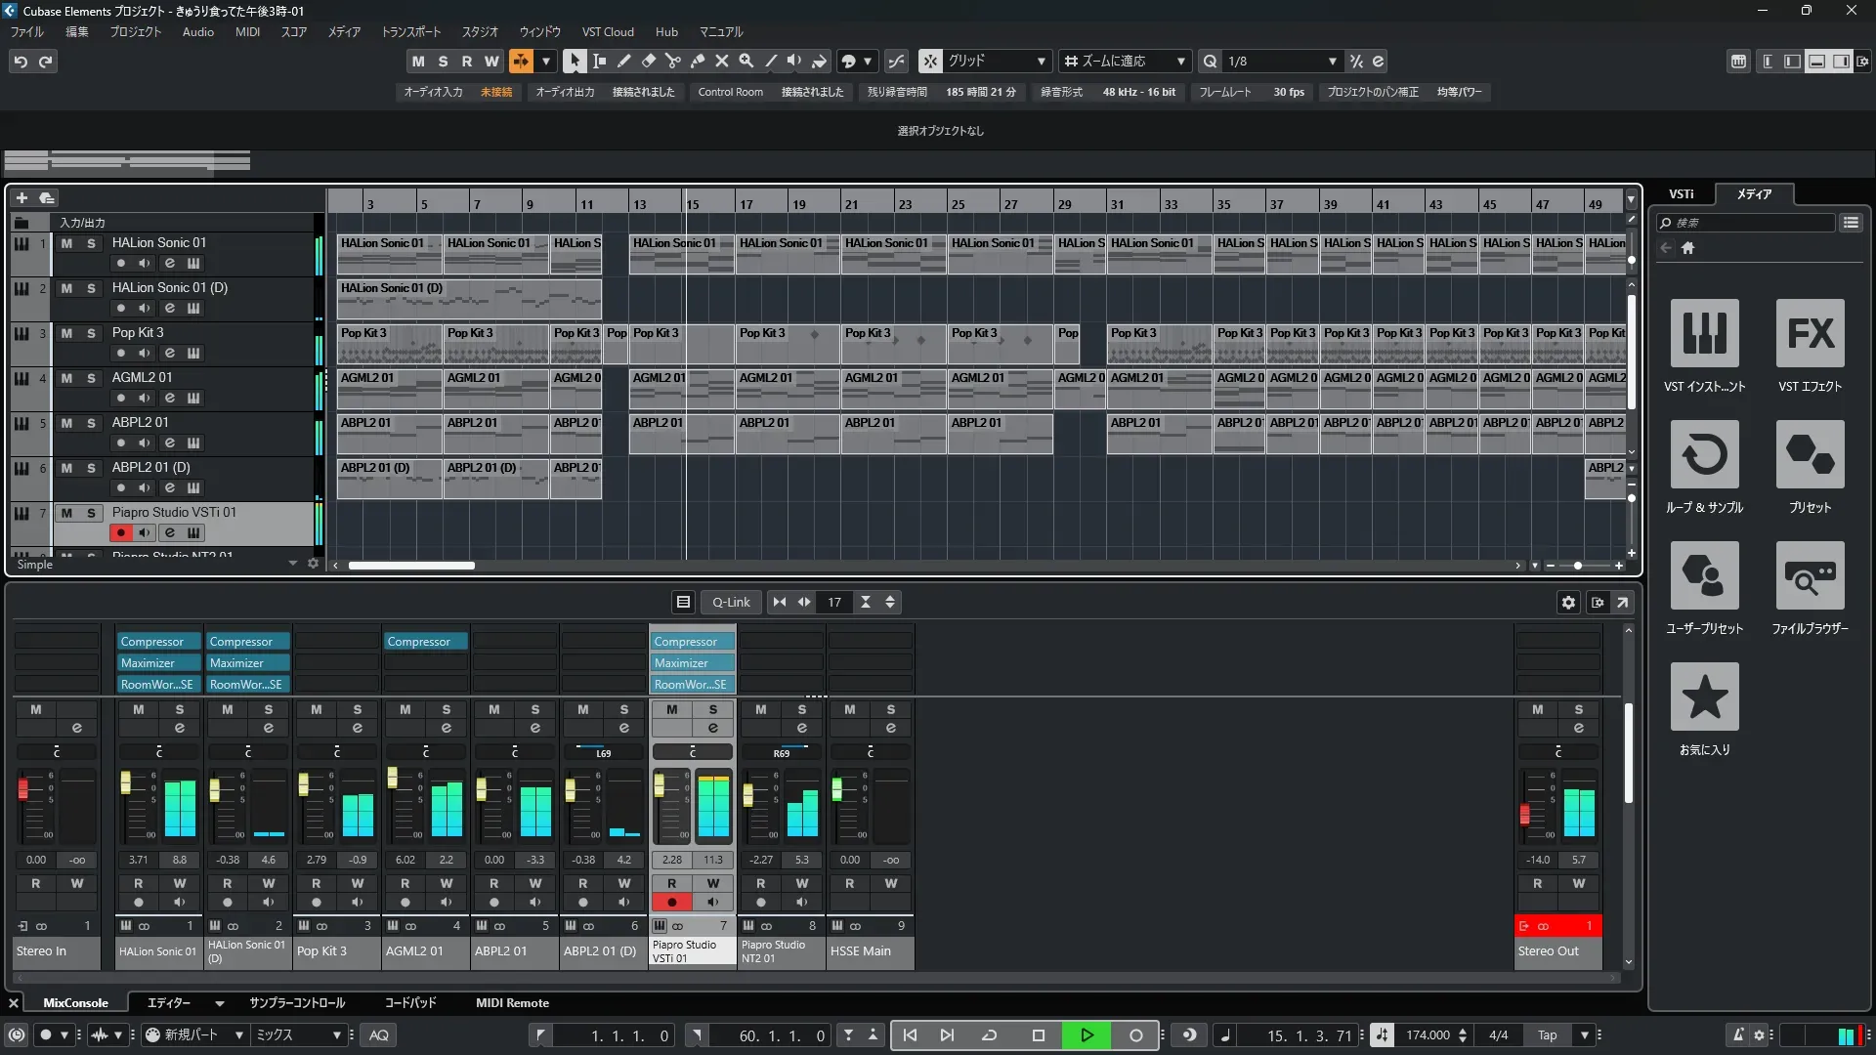Expand the zoom adaptation snap dropdown
The width and height of the screenshot is (1876, 1055).
pyautogui.click(x=1180, y=61)
